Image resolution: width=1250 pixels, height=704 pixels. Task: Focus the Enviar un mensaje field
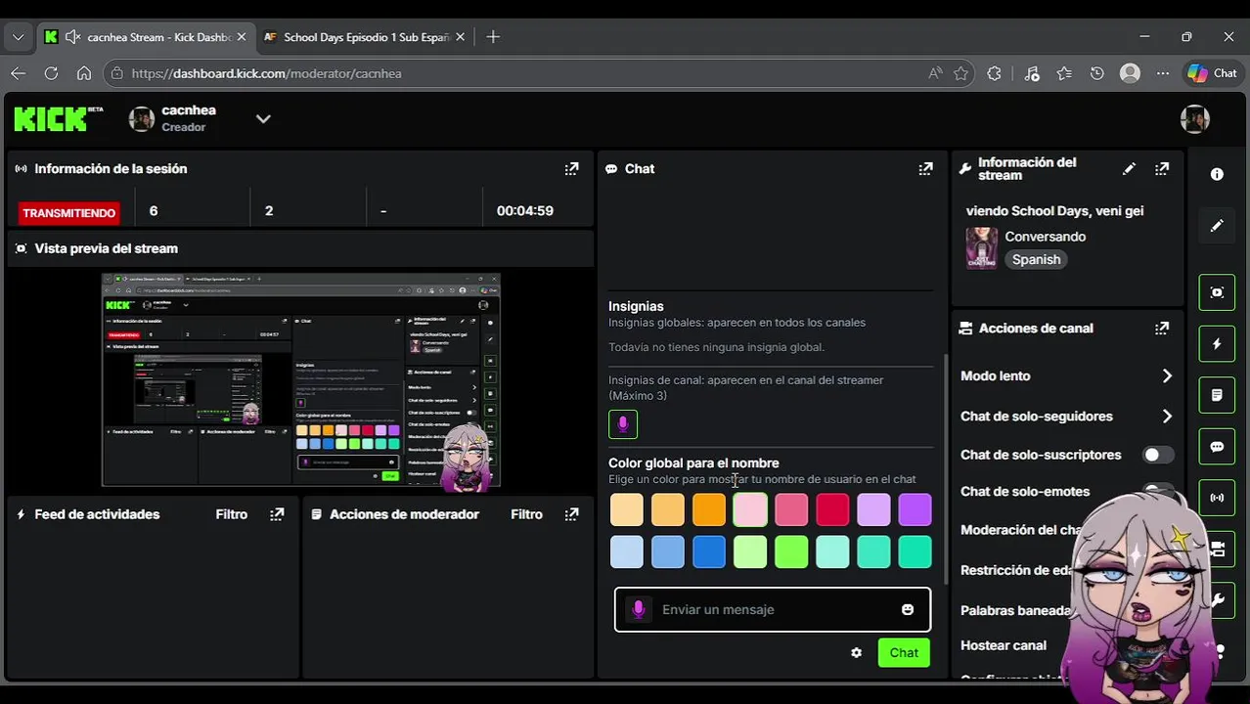(773, 609)
